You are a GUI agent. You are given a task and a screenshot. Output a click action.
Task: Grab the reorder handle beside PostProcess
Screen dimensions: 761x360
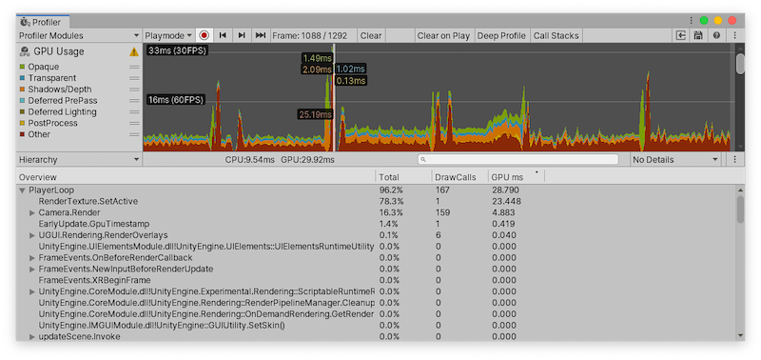134,123
